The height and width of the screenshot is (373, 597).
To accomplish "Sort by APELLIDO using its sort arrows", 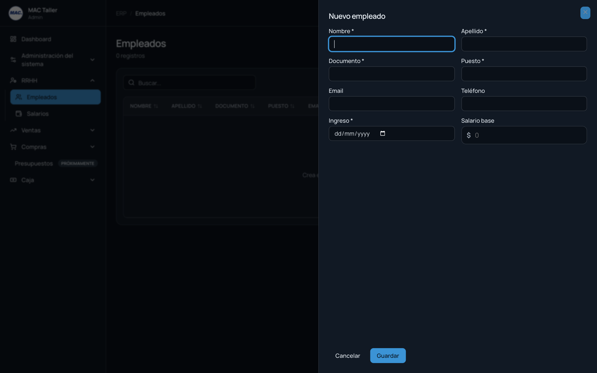I will point(200,106).
